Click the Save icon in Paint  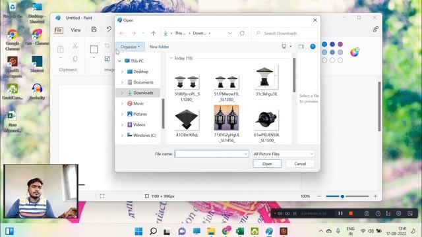pos(94,29)
